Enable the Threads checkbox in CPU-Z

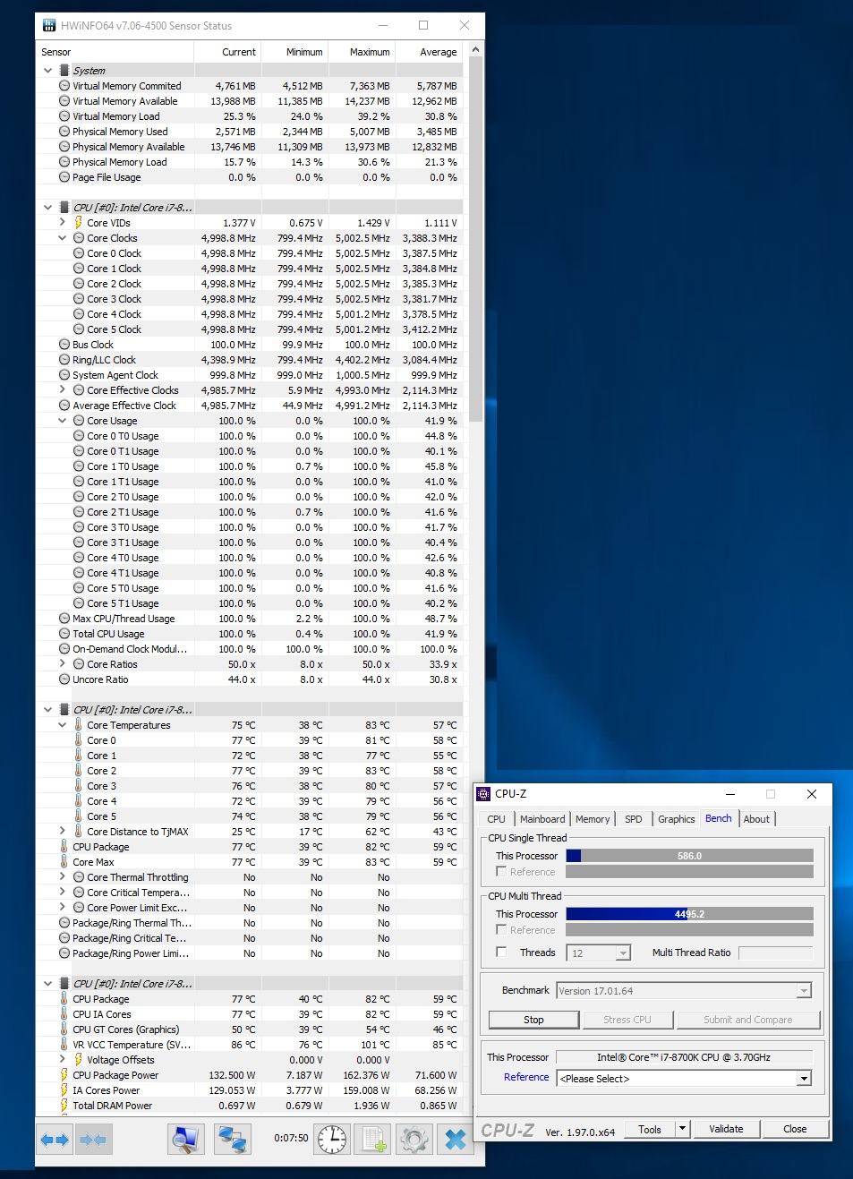[x=501, y=953]
